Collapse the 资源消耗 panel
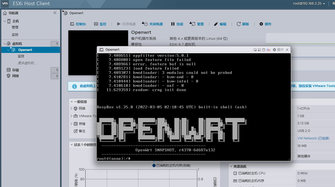The width and height of the screenshot is (335, 187). click(x=231, y=166)
